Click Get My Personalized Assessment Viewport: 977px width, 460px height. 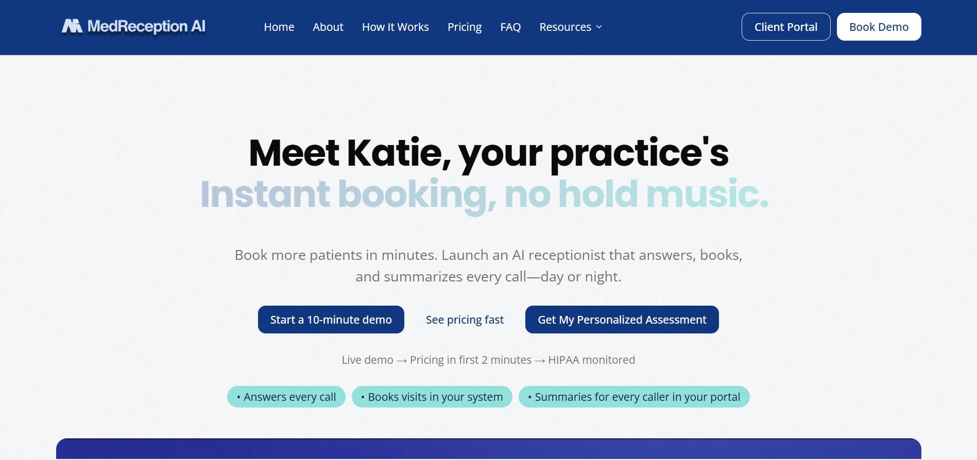[622, 320]
